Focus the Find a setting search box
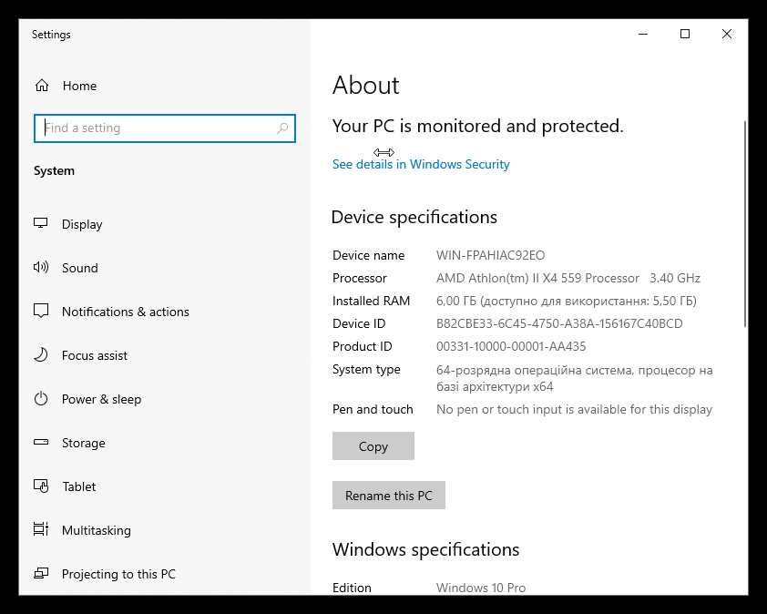 tap(155, 128)
